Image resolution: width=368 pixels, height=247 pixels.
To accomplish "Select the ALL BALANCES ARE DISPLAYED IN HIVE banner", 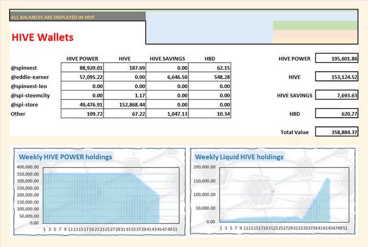I will (x=78, y=17).
